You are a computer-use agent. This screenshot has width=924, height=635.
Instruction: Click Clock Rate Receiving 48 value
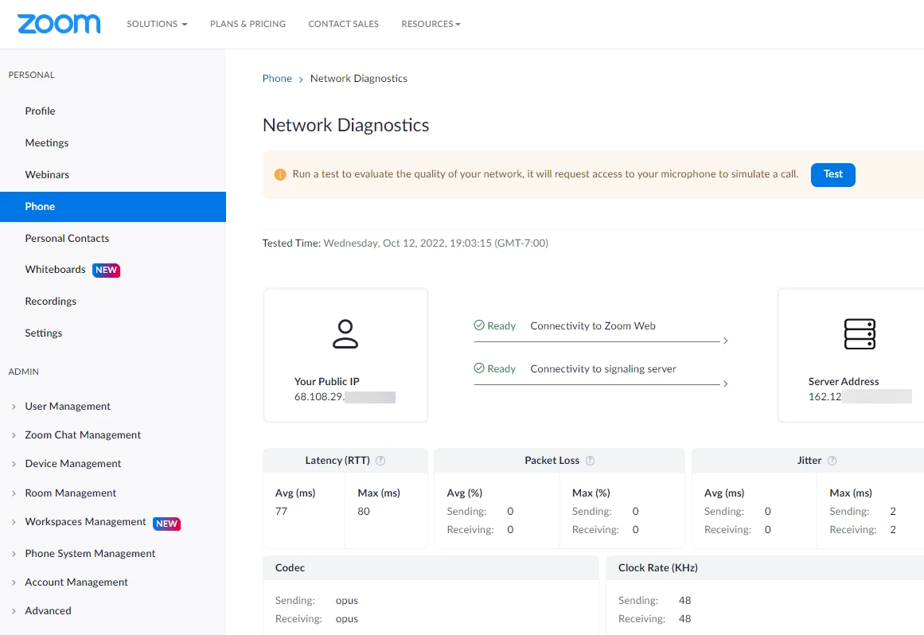click(x=684, y=618)
